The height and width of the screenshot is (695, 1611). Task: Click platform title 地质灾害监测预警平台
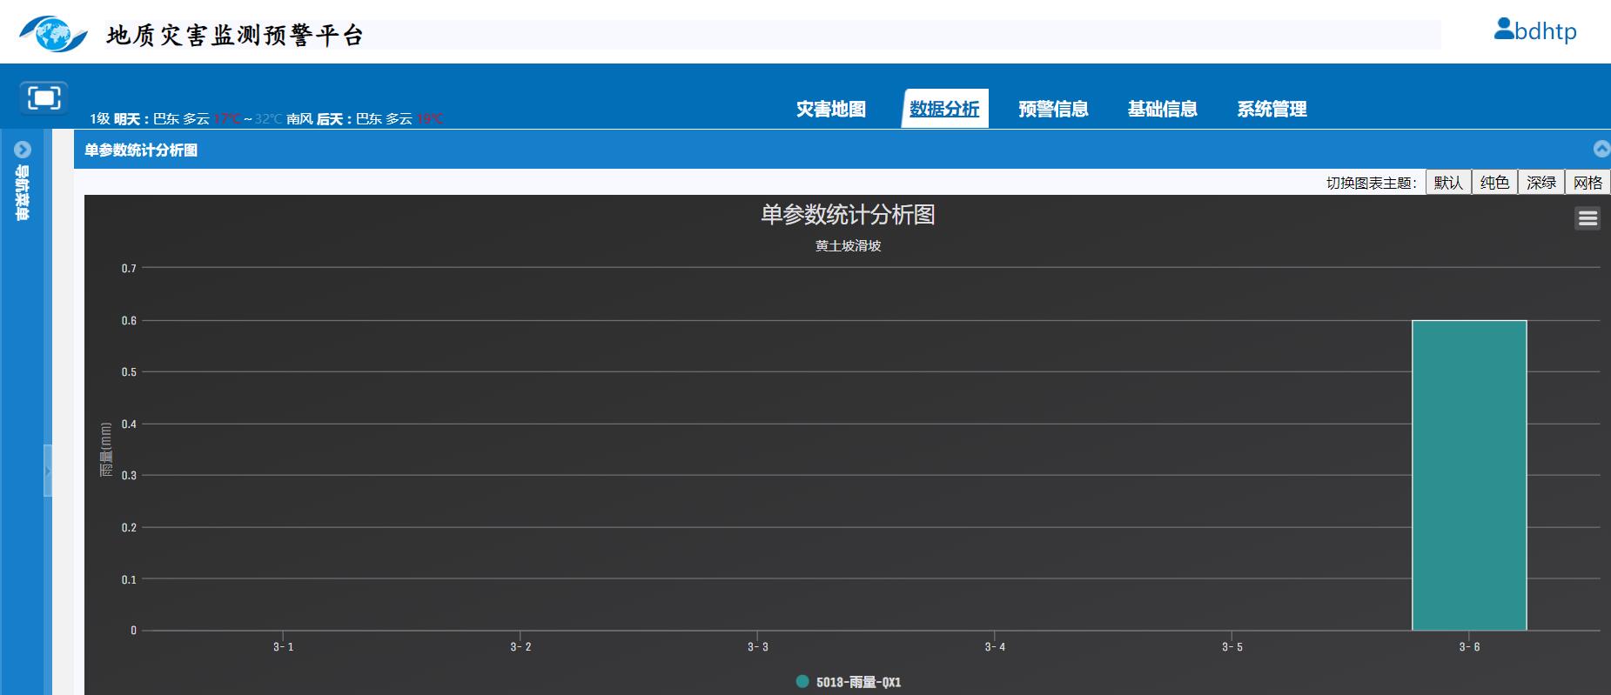[x=235, y=36]
